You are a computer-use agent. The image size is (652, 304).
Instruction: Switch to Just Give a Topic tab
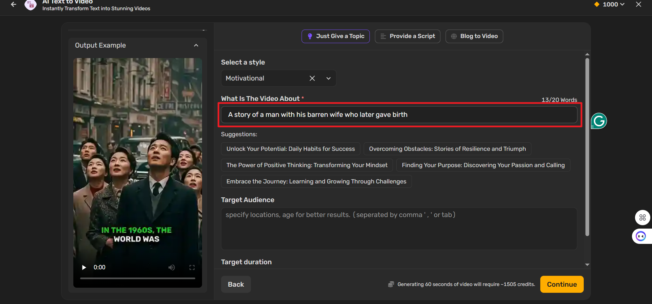pyautogui.click(x=336, y=36)
